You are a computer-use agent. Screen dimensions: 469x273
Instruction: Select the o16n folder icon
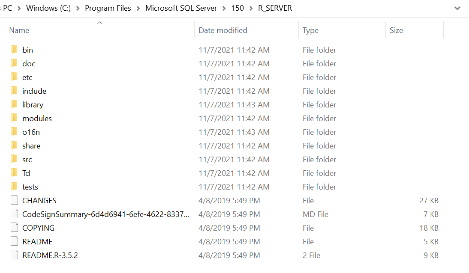click(14, 132)
